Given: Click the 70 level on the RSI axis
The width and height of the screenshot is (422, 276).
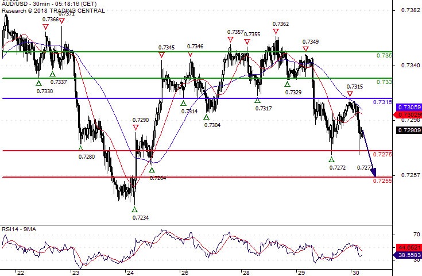Looking at the screenshot, I should (x=417, y=235).
